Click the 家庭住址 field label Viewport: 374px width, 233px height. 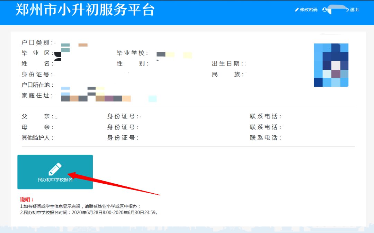37,96
